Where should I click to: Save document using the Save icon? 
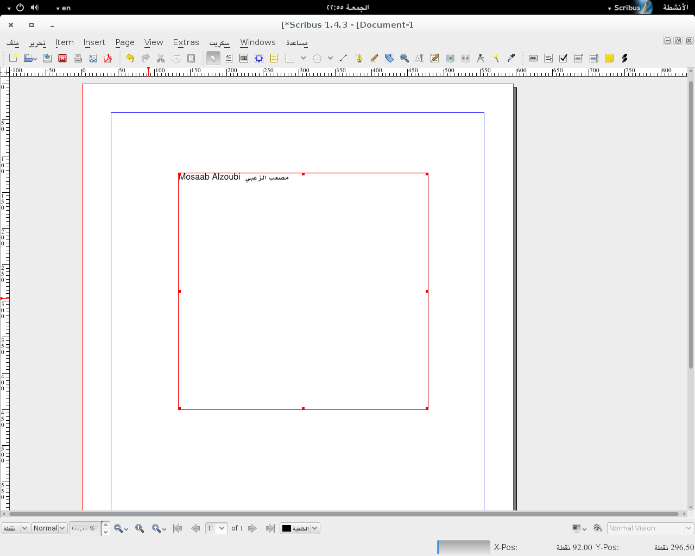pyautogui.click(x=47, y=58)
